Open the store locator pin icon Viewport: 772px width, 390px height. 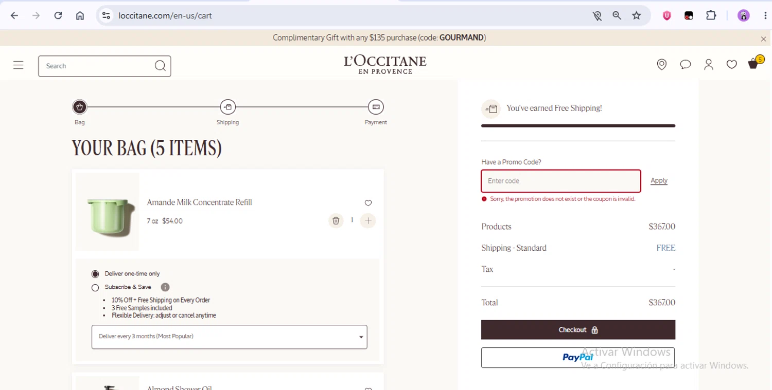[662, 64]
